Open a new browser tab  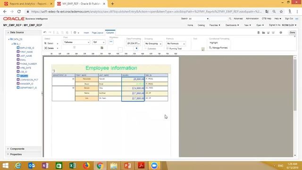(x=112, y=4)
